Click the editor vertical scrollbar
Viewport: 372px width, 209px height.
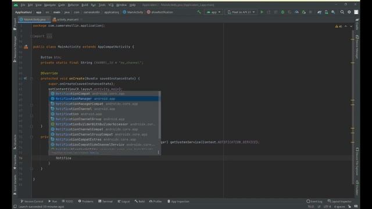coord(353,107)
